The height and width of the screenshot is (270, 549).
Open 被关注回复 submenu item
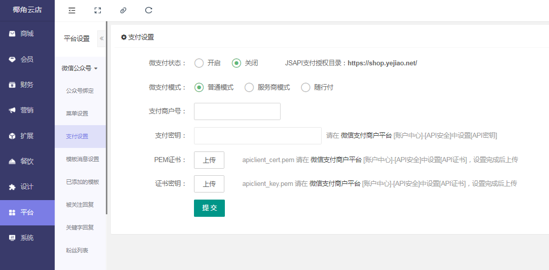tap(80, 205)
